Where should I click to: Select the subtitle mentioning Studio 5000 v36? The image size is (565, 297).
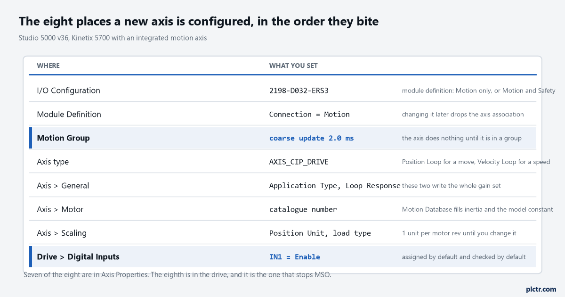(113, 38)
